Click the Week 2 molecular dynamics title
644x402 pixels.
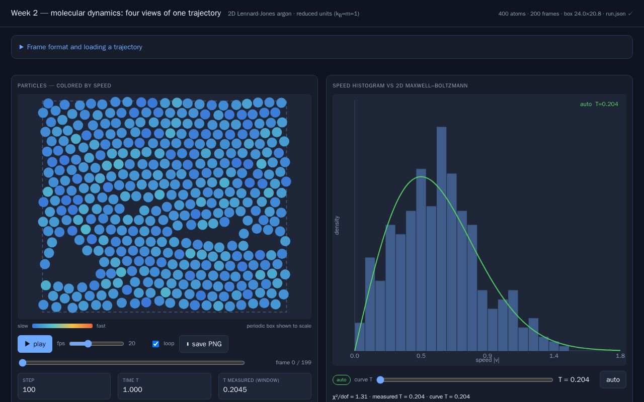(x=116, y=13)
